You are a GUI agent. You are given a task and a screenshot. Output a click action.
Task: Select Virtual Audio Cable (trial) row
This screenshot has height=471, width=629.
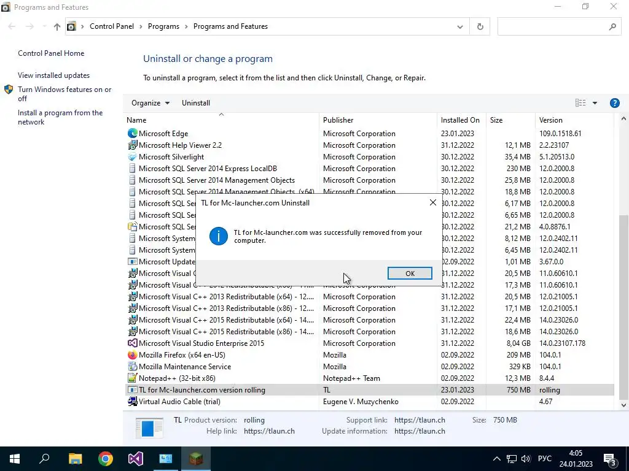pyautogui.click(x=369, y=401)
